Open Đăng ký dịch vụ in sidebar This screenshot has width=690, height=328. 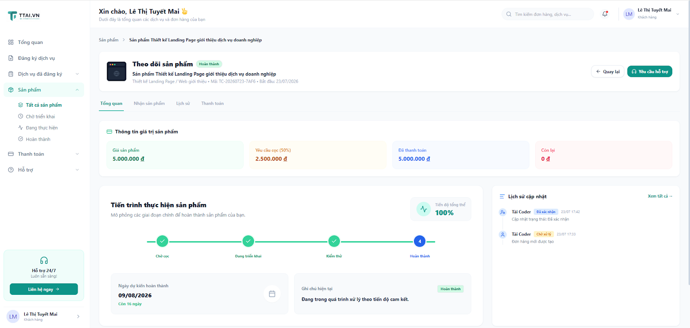point(44,58)
